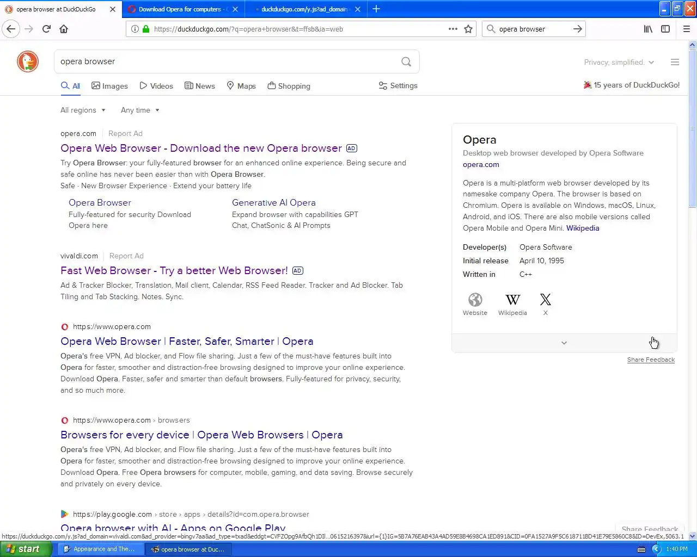Open the Library icon in toolbar

click(648, 29)
